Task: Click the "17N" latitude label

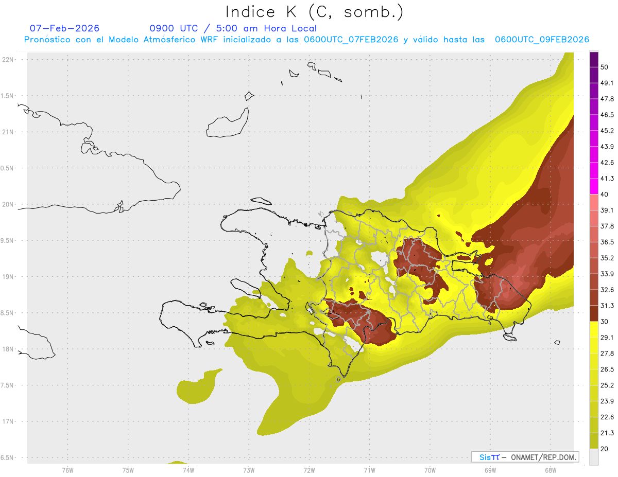Action: click(x=8, y=421)
